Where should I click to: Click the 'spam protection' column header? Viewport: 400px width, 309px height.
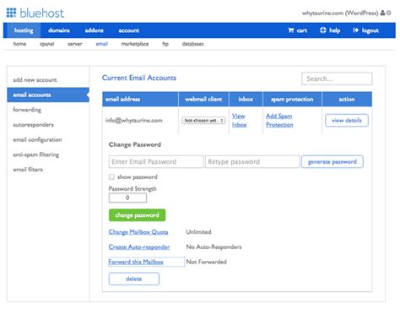pos(292,100)
